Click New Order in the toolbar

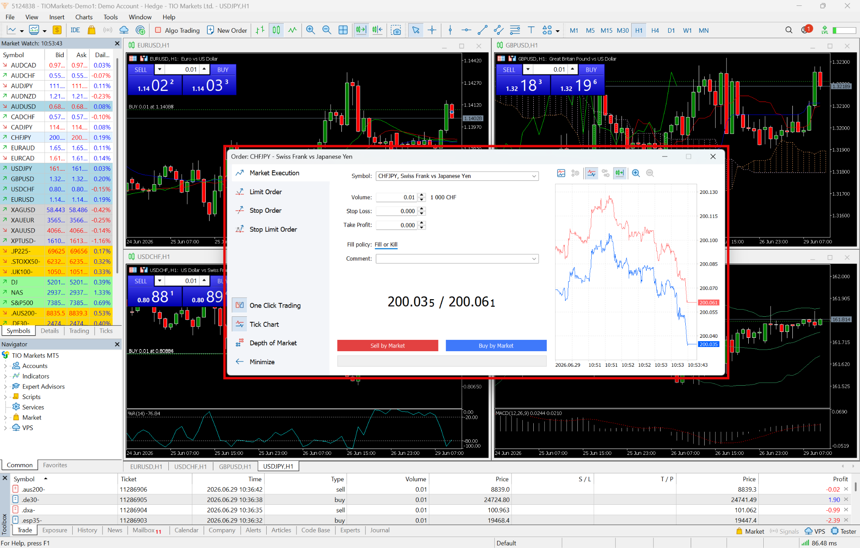pyautogui.click(x=227, y=30)
